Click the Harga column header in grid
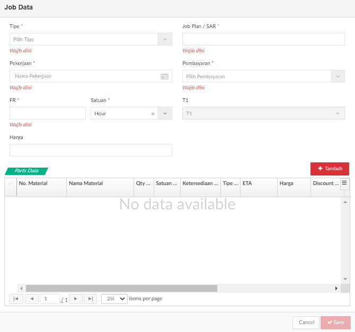Image resolution: width=355 pixels, height=332 pixels. [294, 187]
